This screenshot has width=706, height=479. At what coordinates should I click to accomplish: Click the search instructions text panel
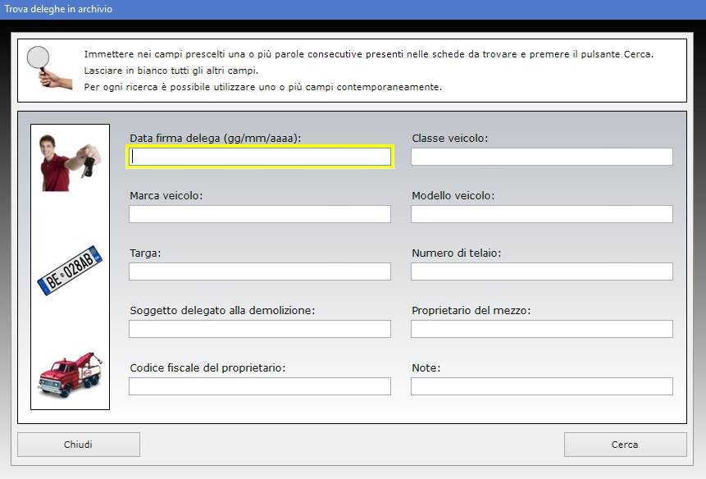click(x=352, y=71)
